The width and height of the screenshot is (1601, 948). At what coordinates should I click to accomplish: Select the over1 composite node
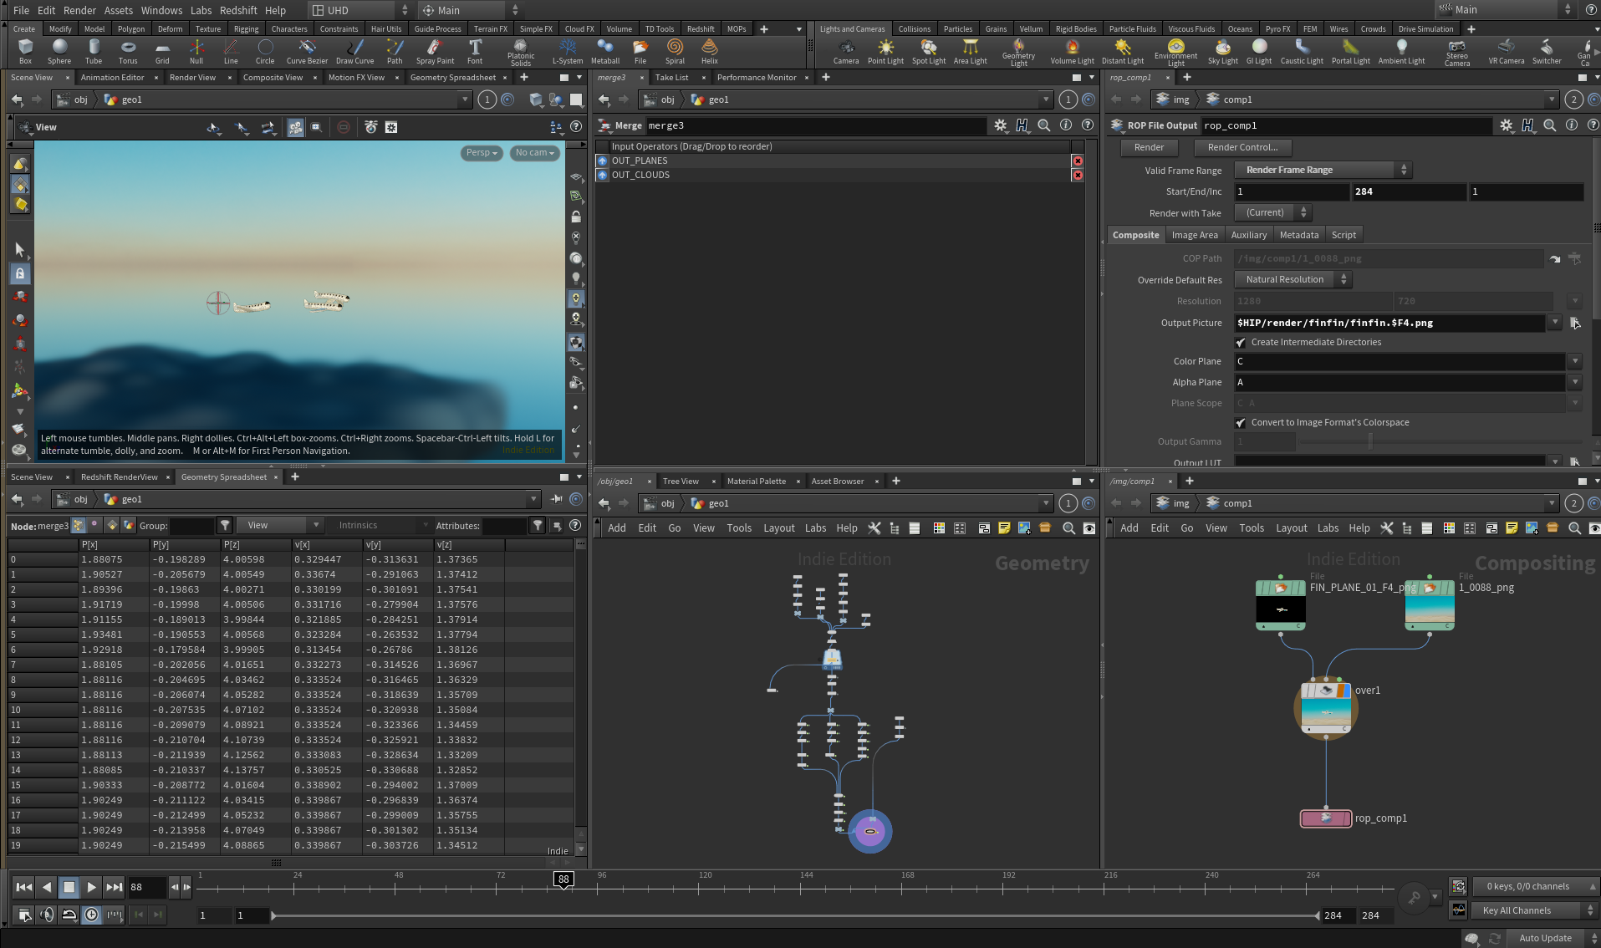[1326, 708]
